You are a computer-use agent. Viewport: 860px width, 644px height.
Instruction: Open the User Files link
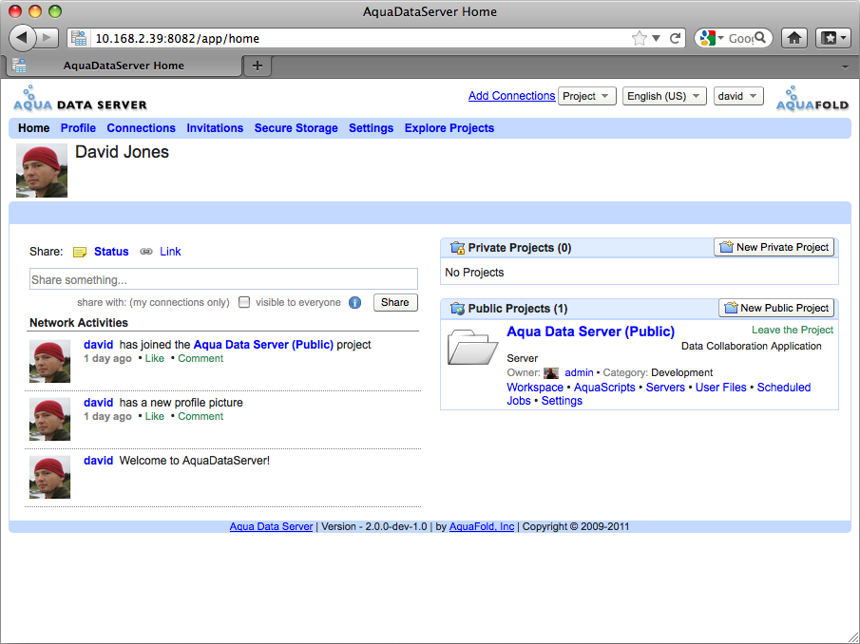tap(720, 387)
